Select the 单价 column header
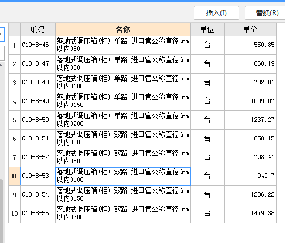The image size is (285, 243). 250,29
